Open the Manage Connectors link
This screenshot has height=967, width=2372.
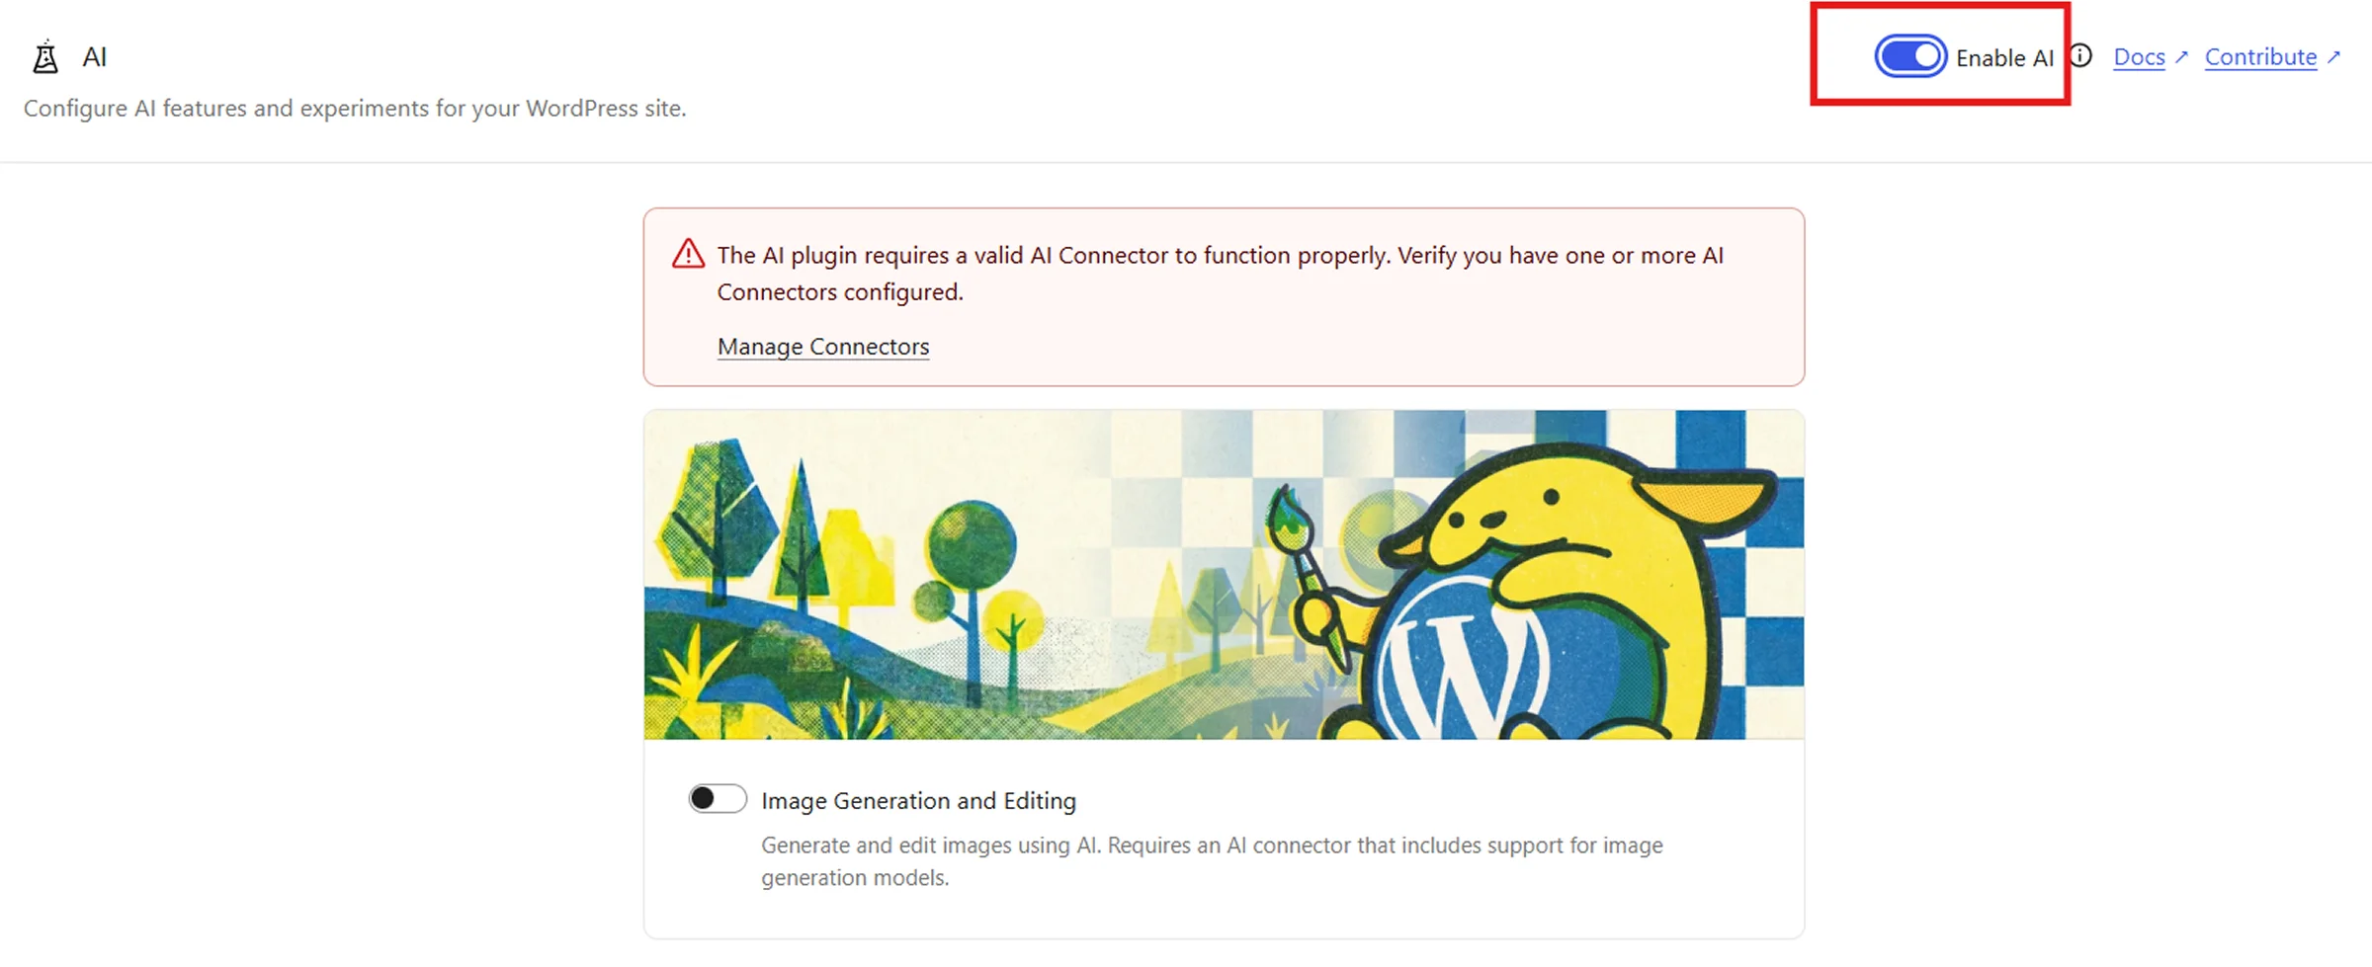pyautogui.click(x=823, y=347)
